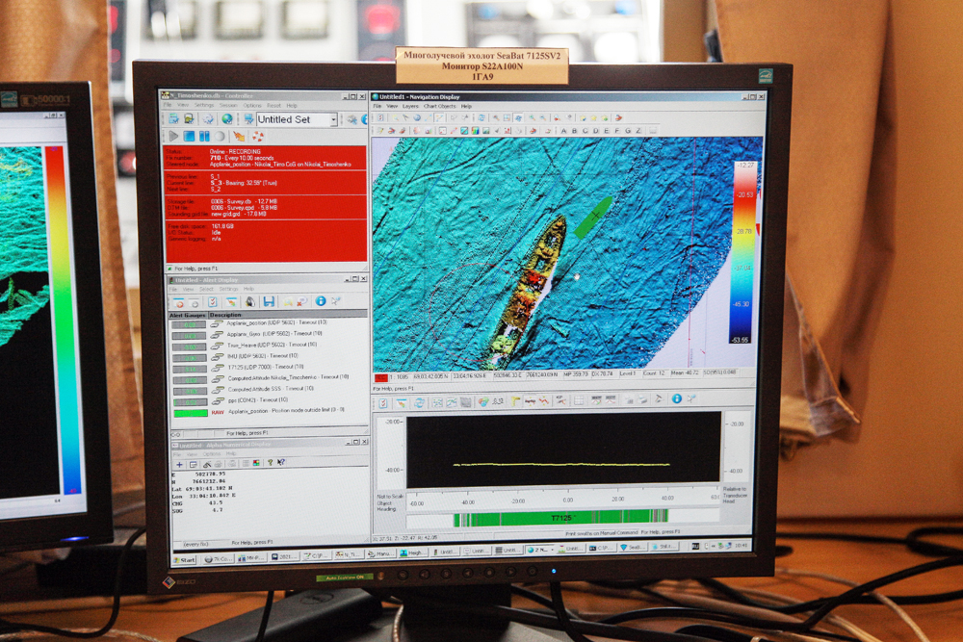963x642 pixels.
Task: Click the blue plus icon in Alpha Numerical Display
Action: coord(179,464)
